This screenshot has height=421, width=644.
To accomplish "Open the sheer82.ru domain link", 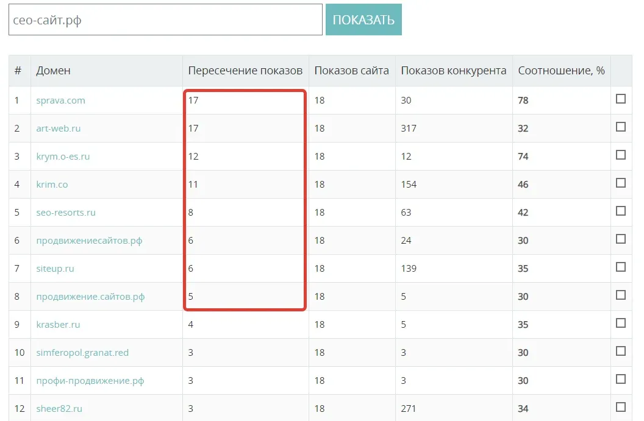I will 59,409.
